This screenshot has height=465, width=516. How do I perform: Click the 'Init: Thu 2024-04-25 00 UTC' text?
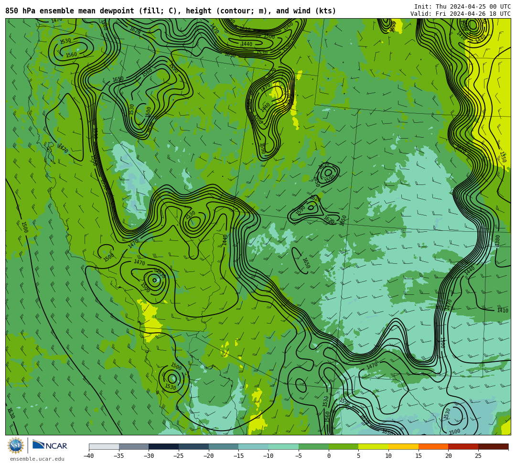click(462, 7)
